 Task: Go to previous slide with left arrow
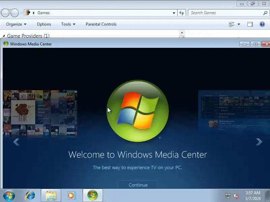16,142
